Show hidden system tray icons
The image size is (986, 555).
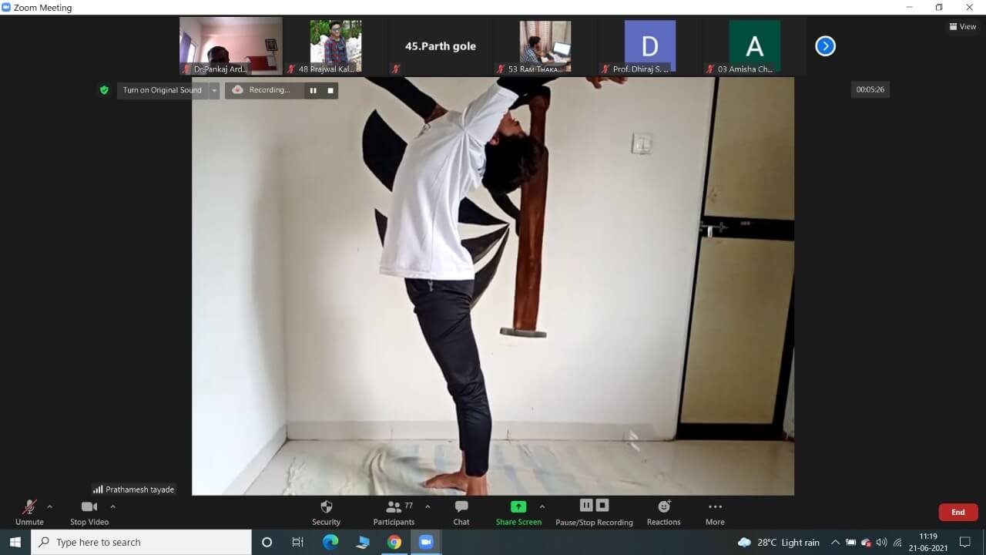(x=835, y=542)
